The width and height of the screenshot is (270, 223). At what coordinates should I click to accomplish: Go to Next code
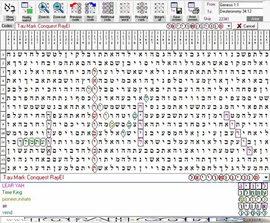[91, 8]
